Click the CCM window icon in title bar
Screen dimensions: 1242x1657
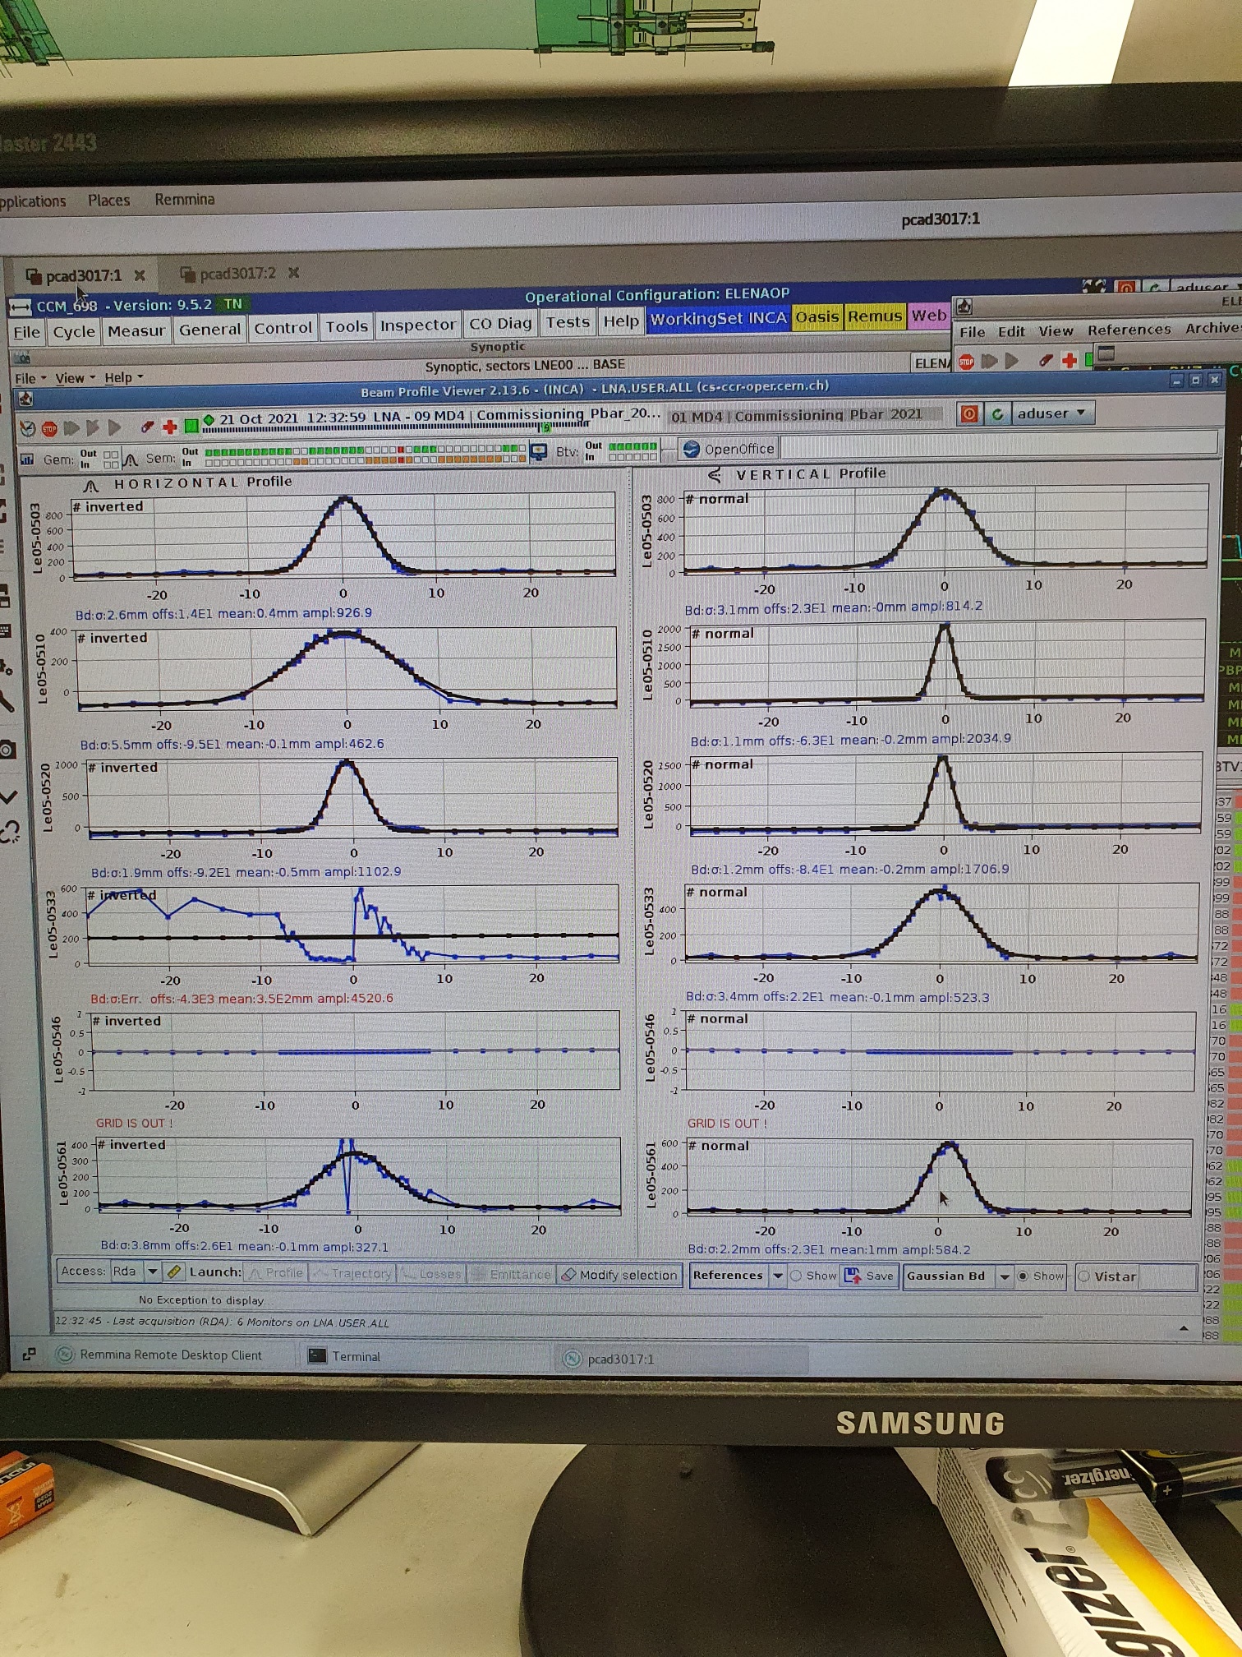tap(20, 307)
